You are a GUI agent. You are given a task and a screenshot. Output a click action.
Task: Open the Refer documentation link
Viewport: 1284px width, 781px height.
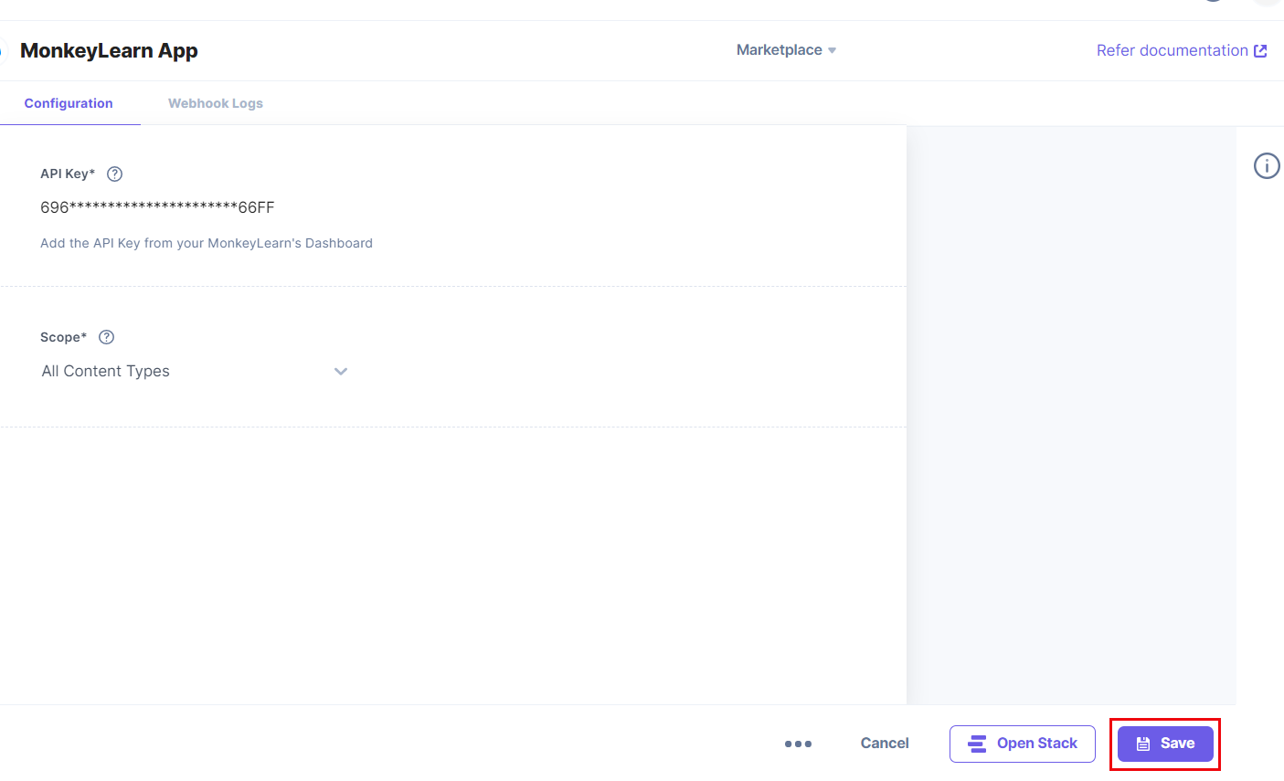pyautogui.click(x=1182, y=50)
